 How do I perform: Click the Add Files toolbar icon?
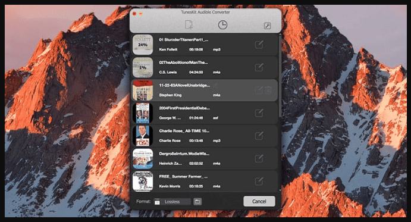tap(189, 25)
